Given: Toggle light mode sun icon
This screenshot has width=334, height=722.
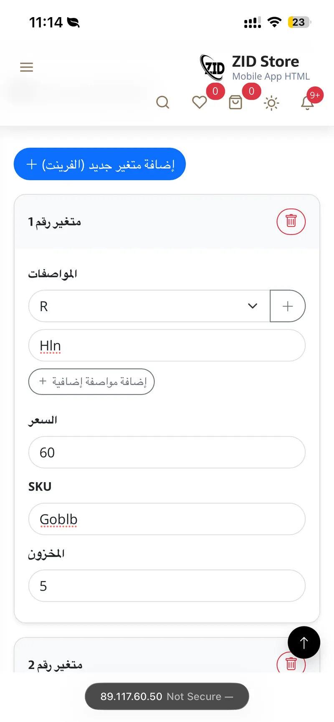Looking at the screenshot, I should pyautogui.click(x=271, y=103).
